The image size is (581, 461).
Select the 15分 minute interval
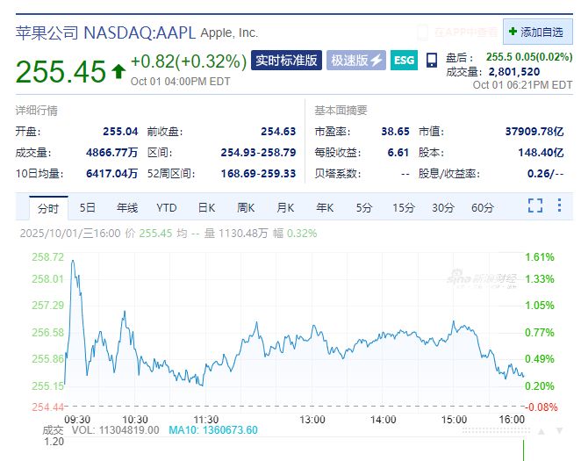tap(404, 208)
